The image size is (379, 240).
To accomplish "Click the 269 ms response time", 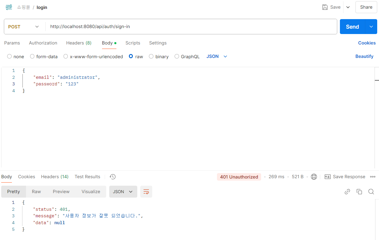I will coord(276,177).
